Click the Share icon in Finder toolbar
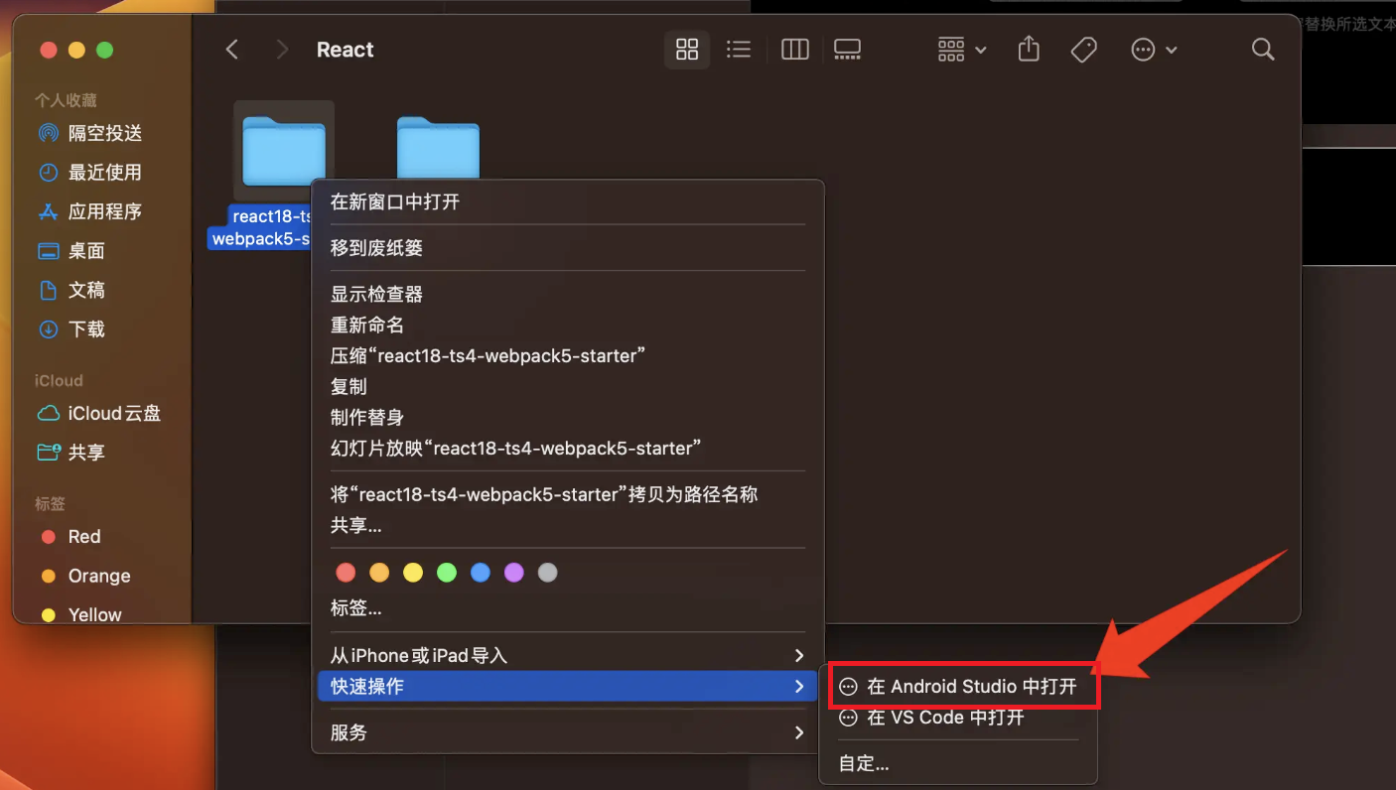 [x=1029, y=49]
